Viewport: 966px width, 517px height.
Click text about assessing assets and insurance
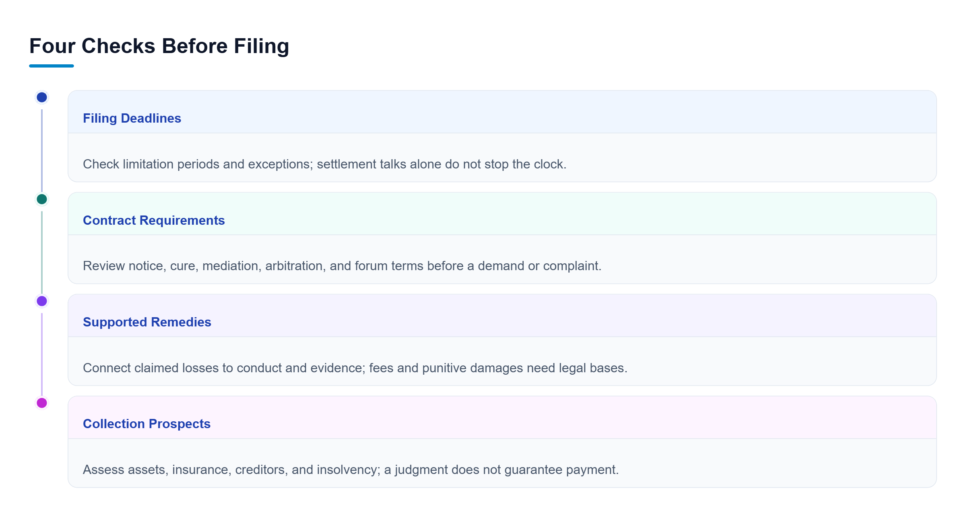point(351,470)
